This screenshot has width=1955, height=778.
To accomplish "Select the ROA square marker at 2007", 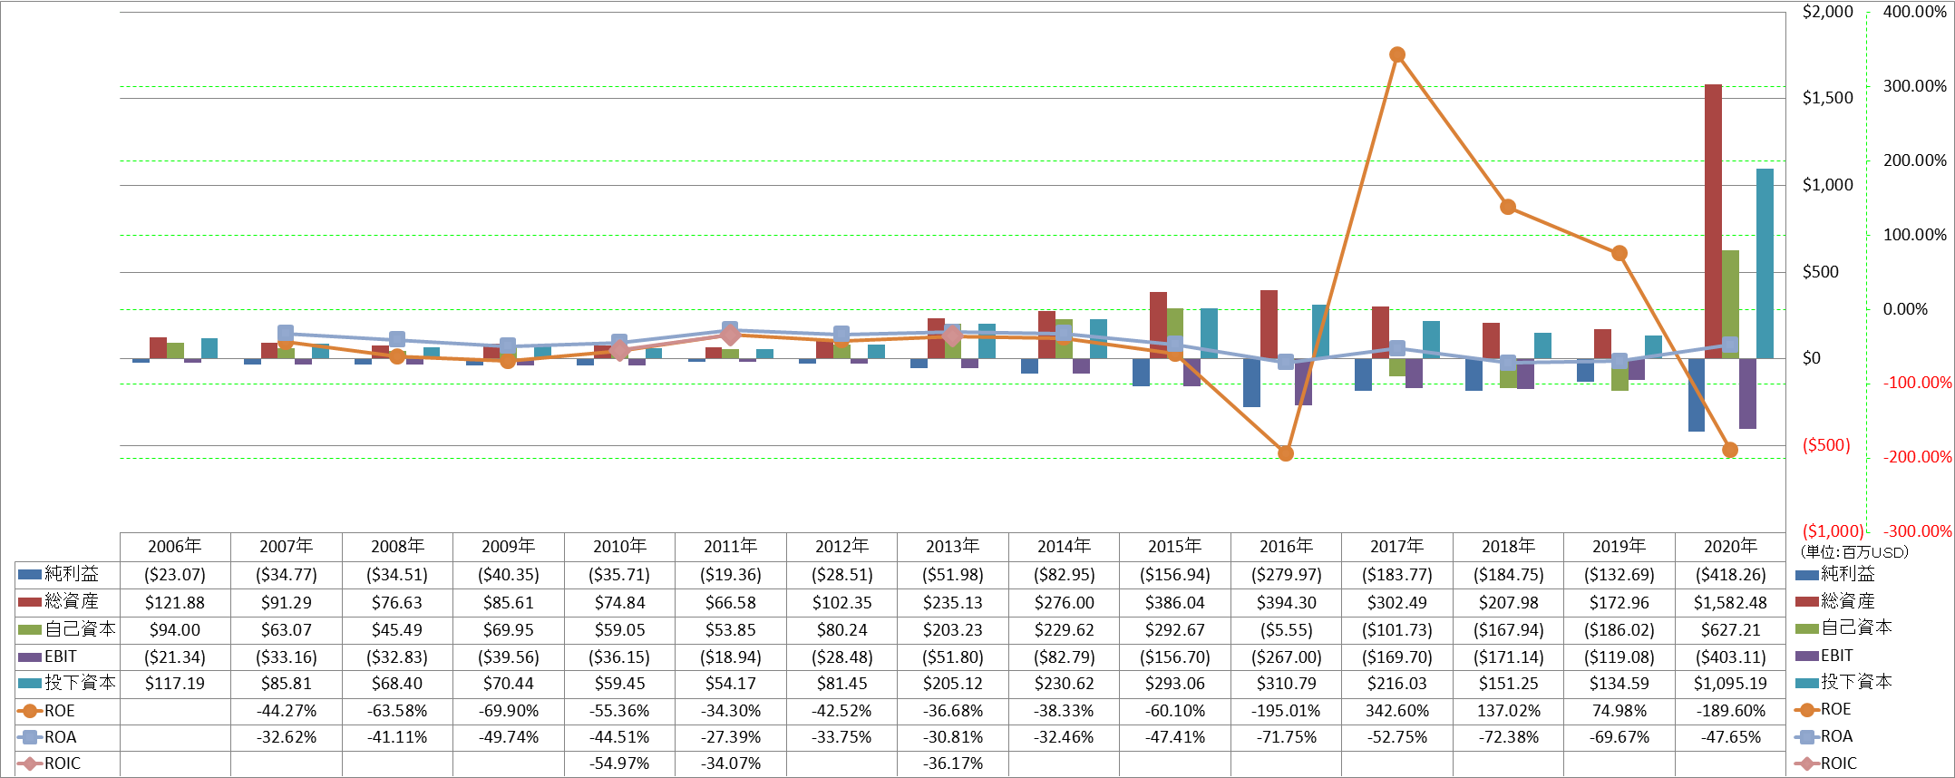I will coord(287,334).
